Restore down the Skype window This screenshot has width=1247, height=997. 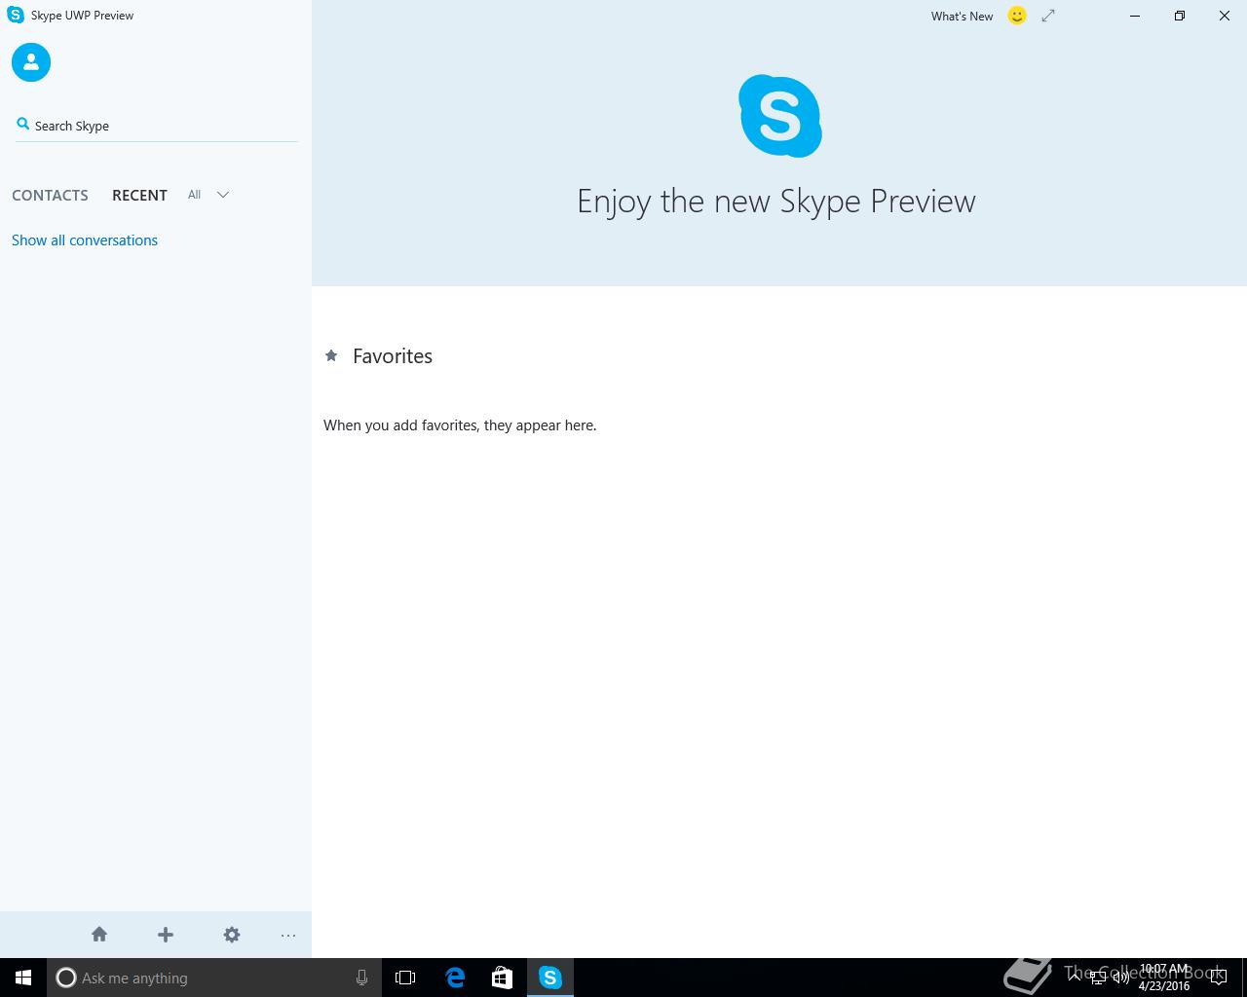(x=1180, y=16)
